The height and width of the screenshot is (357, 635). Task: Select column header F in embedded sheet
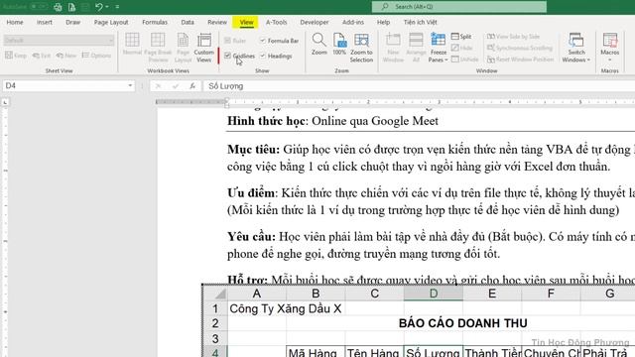[551, 294]
